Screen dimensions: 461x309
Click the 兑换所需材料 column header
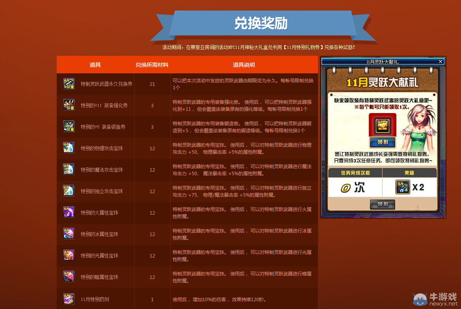(152, 65)
